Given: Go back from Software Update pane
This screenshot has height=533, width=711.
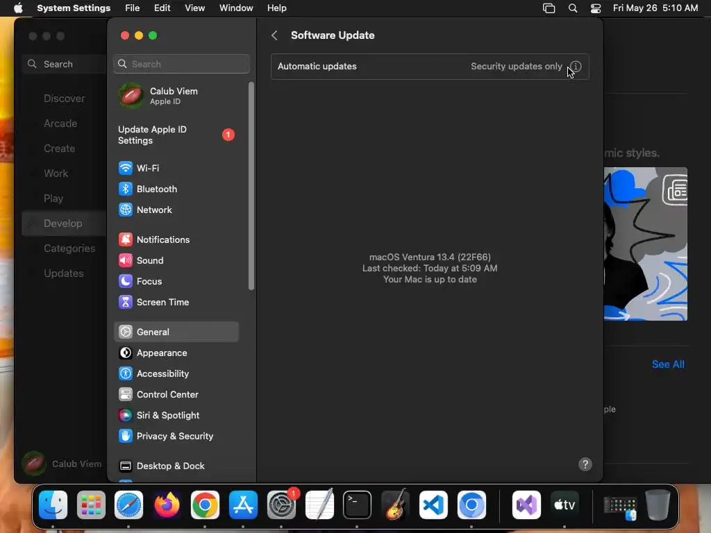Looking at the screenshot, I should 274,35.
